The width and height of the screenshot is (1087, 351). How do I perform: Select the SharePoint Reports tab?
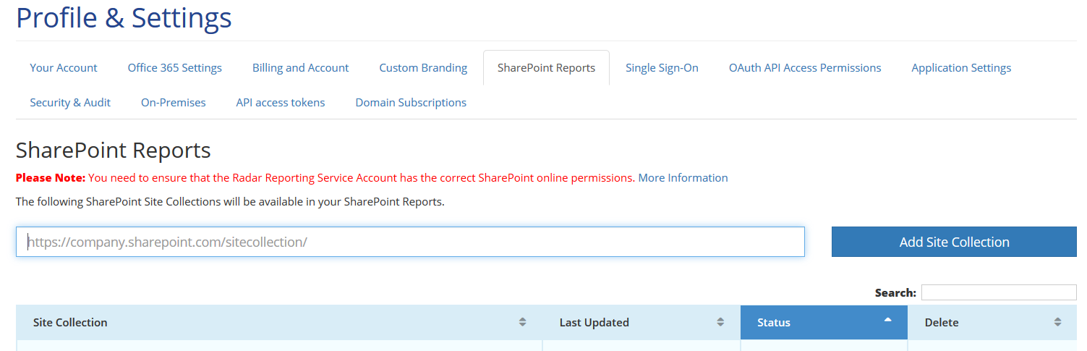coord(546,68)
